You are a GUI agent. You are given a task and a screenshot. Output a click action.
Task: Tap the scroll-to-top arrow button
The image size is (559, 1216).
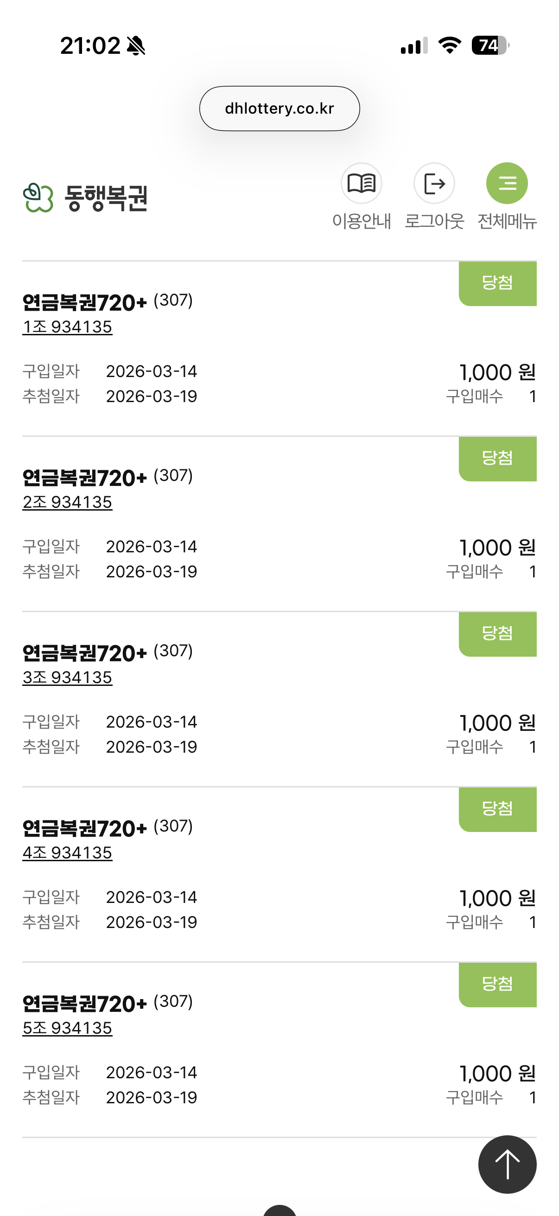[507, 1164]
